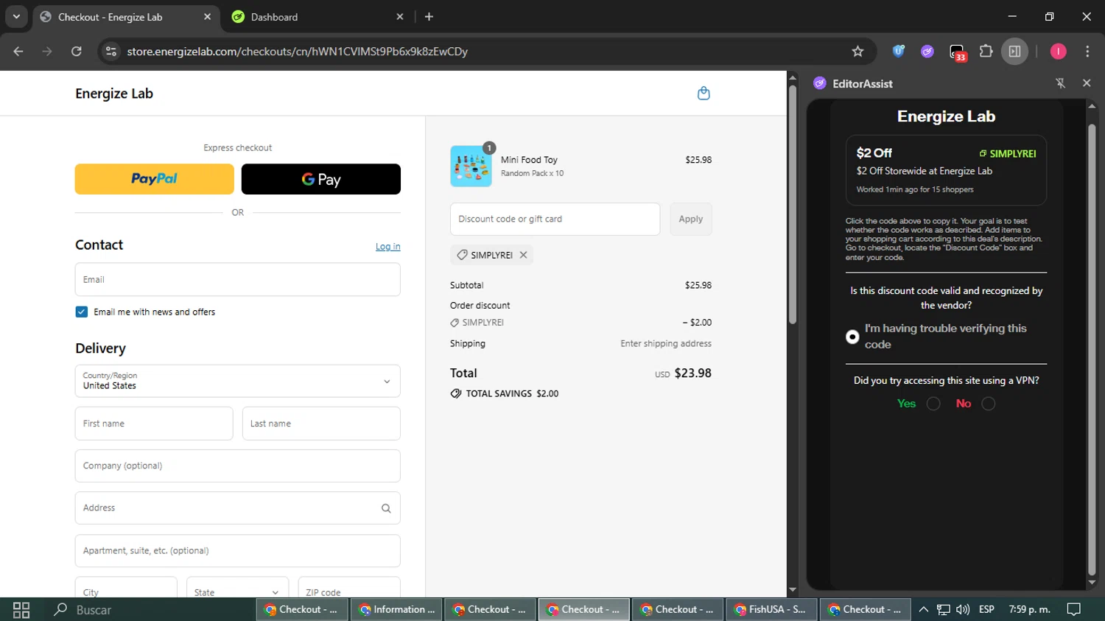Go back to previous page
This screenshot has height=621, width=1105.
(x=18, y=51)
